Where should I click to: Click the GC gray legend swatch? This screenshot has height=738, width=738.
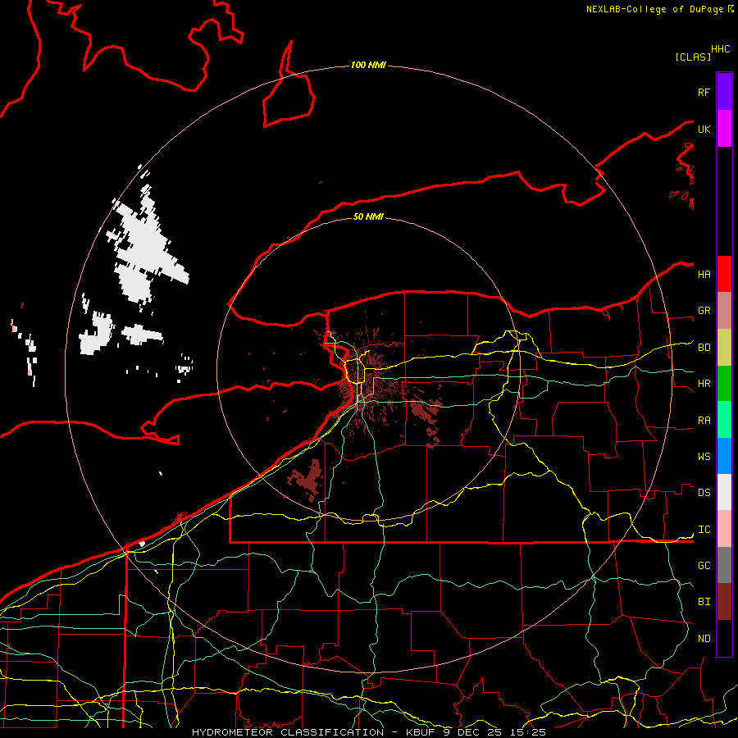pyautogui.click(x=724, y=565)
